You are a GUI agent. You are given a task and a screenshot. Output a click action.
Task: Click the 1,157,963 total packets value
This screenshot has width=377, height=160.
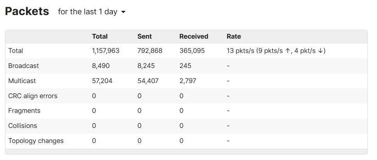pos(105,51)
